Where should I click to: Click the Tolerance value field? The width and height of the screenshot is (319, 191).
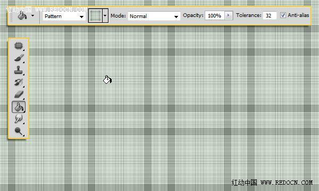click(270, 15)
